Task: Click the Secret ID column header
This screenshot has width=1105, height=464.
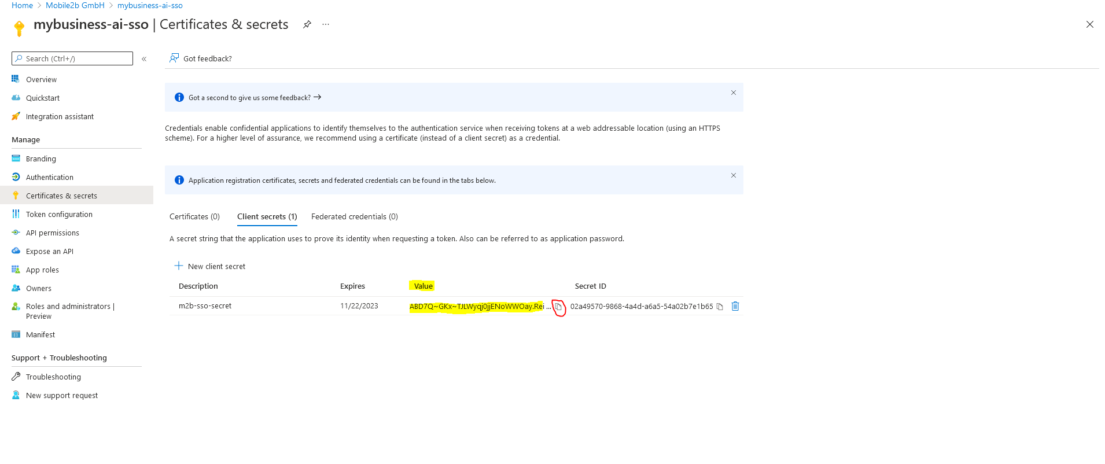Action: pyautogui.click(x=591, y=286)
